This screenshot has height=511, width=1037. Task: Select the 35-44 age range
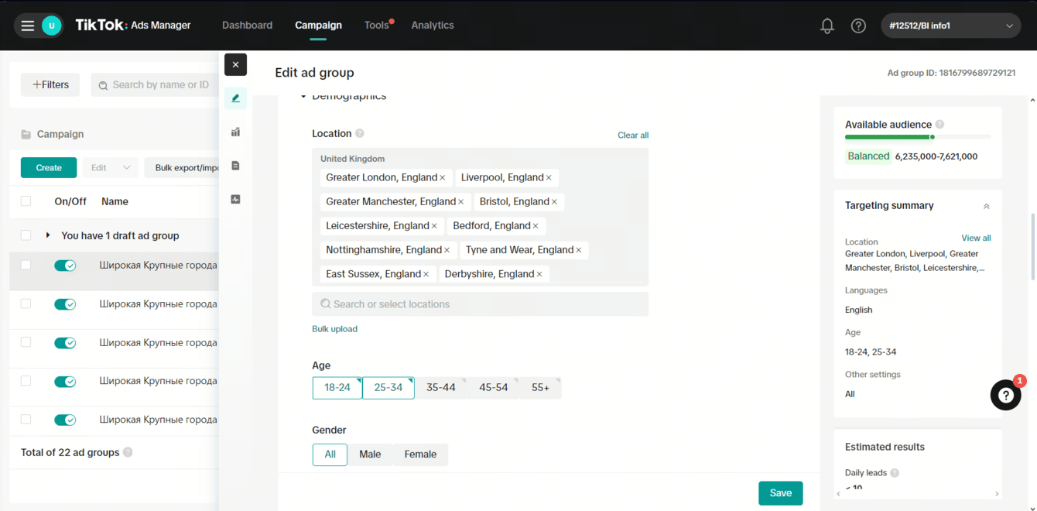(440, 388)
